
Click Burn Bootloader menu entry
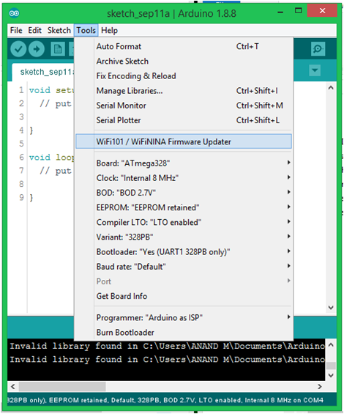tap(184, 333)
